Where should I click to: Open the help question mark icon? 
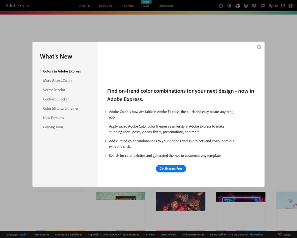pos(246,6)
